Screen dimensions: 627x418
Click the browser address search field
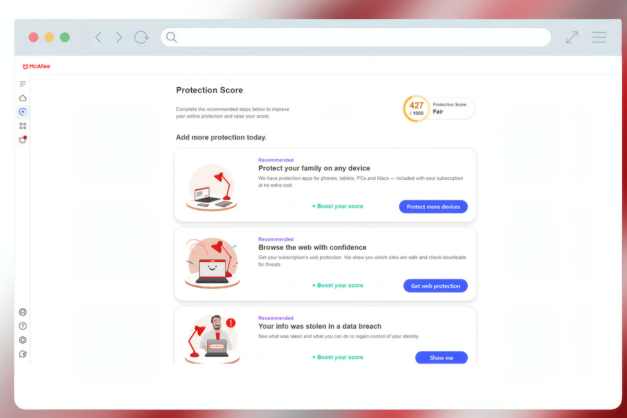click(356, 37)
